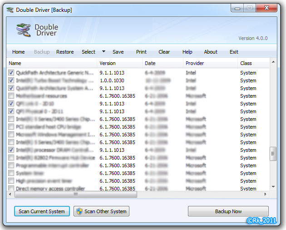
Task: Click Print in the toolbar
Action: coord(141,52)
